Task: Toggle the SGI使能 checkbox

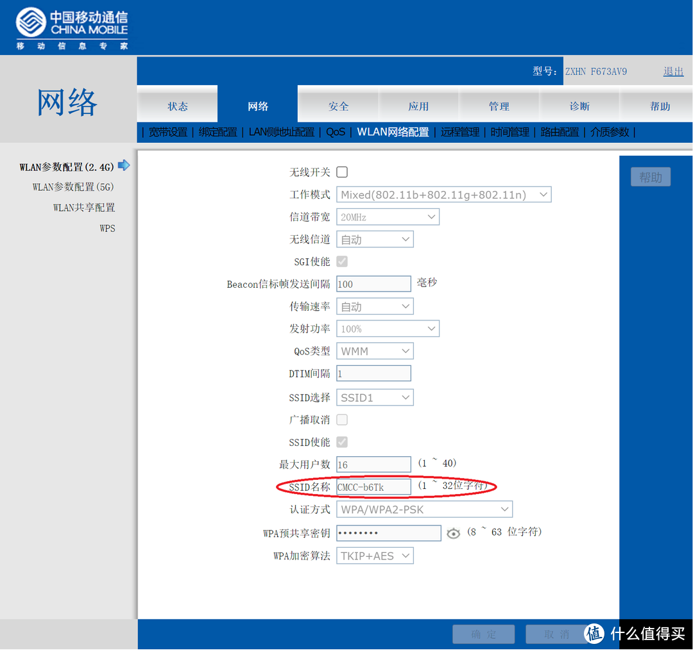Action: (342, 261)
